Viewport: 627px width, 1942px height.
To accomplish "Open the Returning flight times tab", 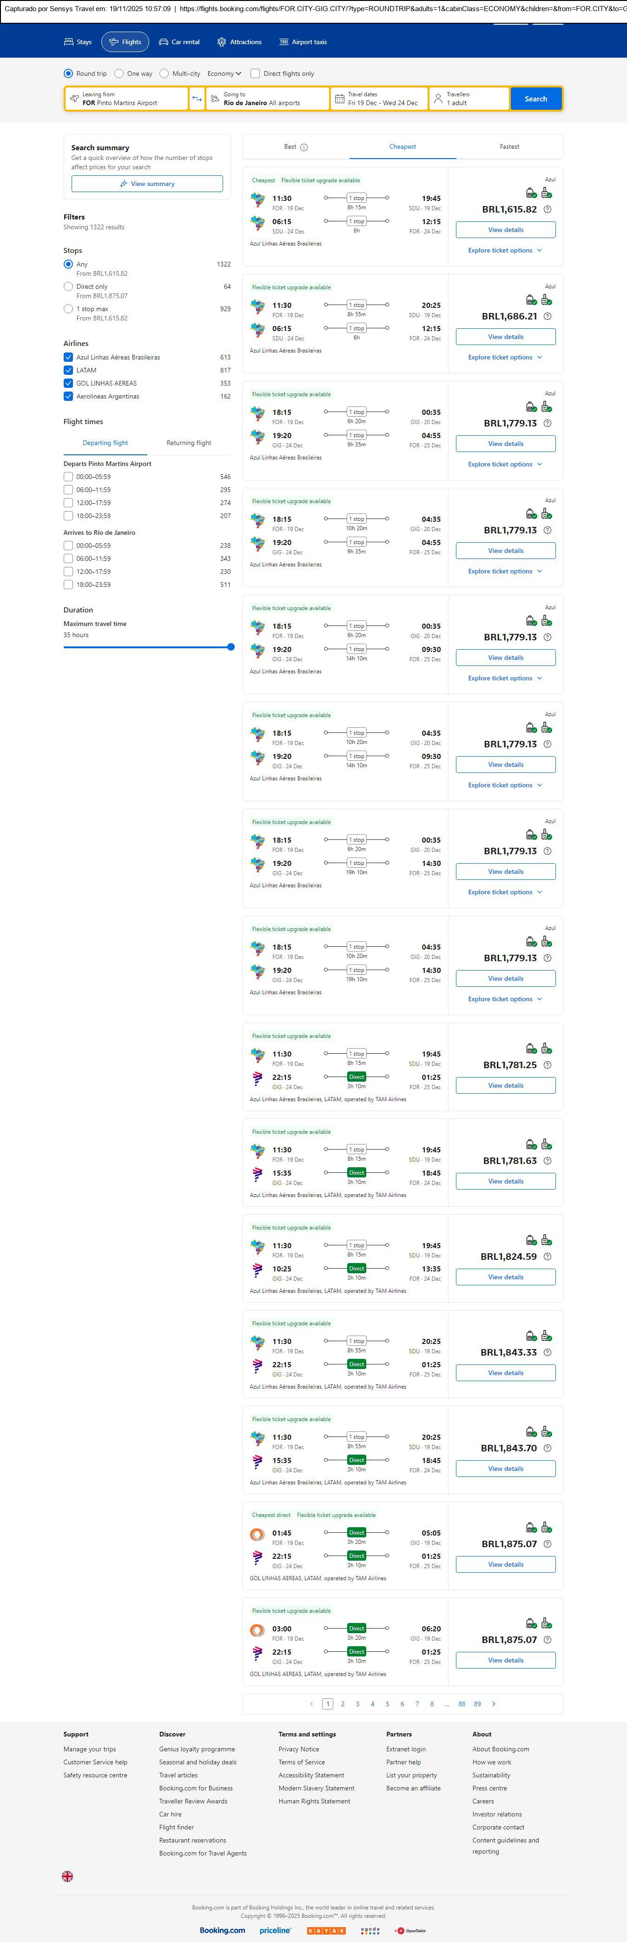I will 188,443.
